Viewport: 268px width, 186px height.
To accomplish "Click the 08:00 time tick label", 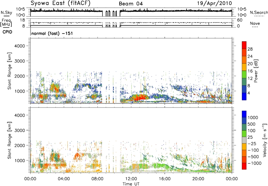I will coord(97,179).
